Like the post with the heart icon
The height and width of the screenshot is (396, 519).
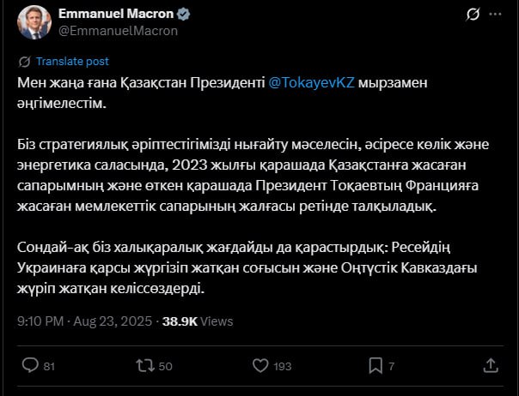[259, 365]
